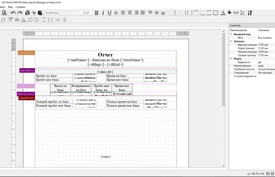Toggle strikethrough formatting
Screen dimensions: 275x177
(116, 13)
